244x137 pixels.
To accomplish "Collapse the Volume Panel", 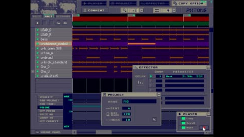I will 37,132.
